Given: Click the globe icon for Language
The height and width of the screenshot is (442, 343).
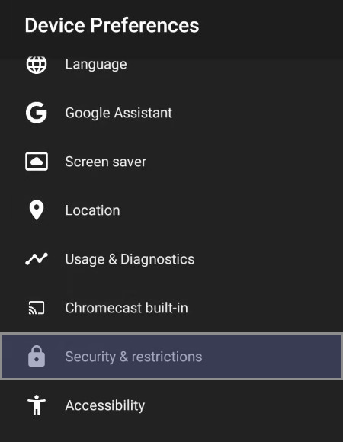Looking at the screenshot, I should click(37, 64).
